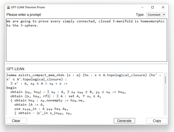Click the "Type:" label
This screenshot has height=132, width=174.
(x=140, y=15)
